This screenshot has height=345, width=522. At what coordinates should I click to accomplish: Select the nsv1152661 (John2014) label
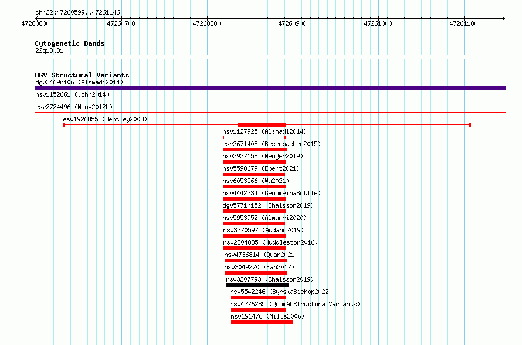[72, 94]
